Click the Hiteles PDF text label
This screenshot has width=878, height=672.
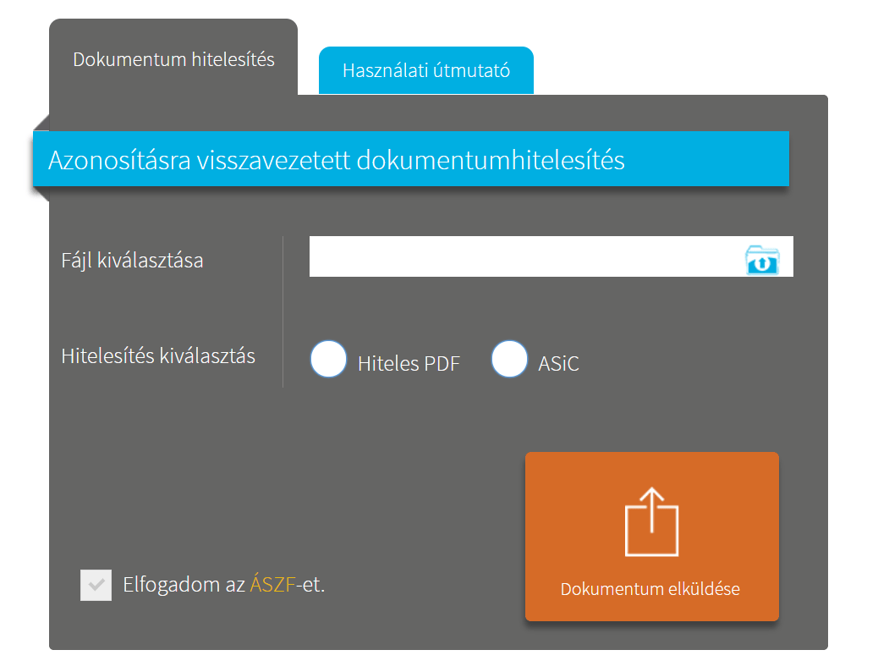tap(409, 364)
